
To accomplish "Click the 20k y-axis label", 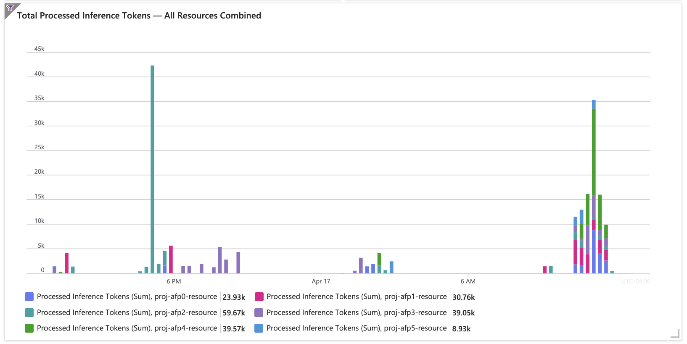I will click(x=39, y=172).
